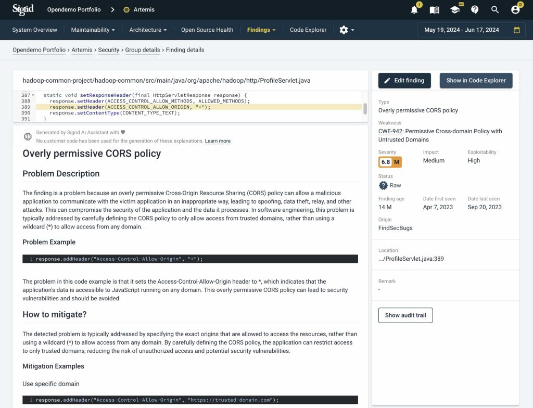Click the Artemis hexagon system icon
Screen dimensions: 533x408
(126, 9)
